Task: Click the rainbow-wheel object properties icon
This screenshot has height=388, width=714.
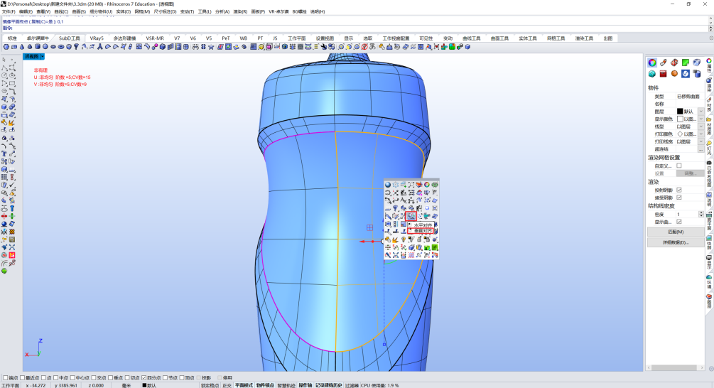Action: 652,63
